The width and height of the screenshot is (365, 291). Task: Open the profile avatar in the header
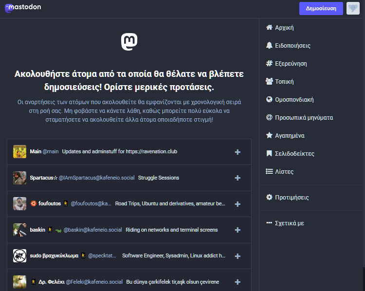[x=353, y=8]
